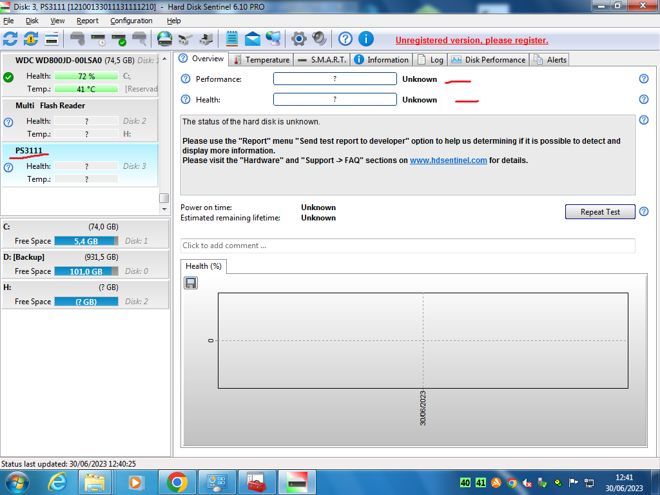This screenshot has width=660, height=495.
Task: Switch to the Disk Performance tab
Action: 489,60
